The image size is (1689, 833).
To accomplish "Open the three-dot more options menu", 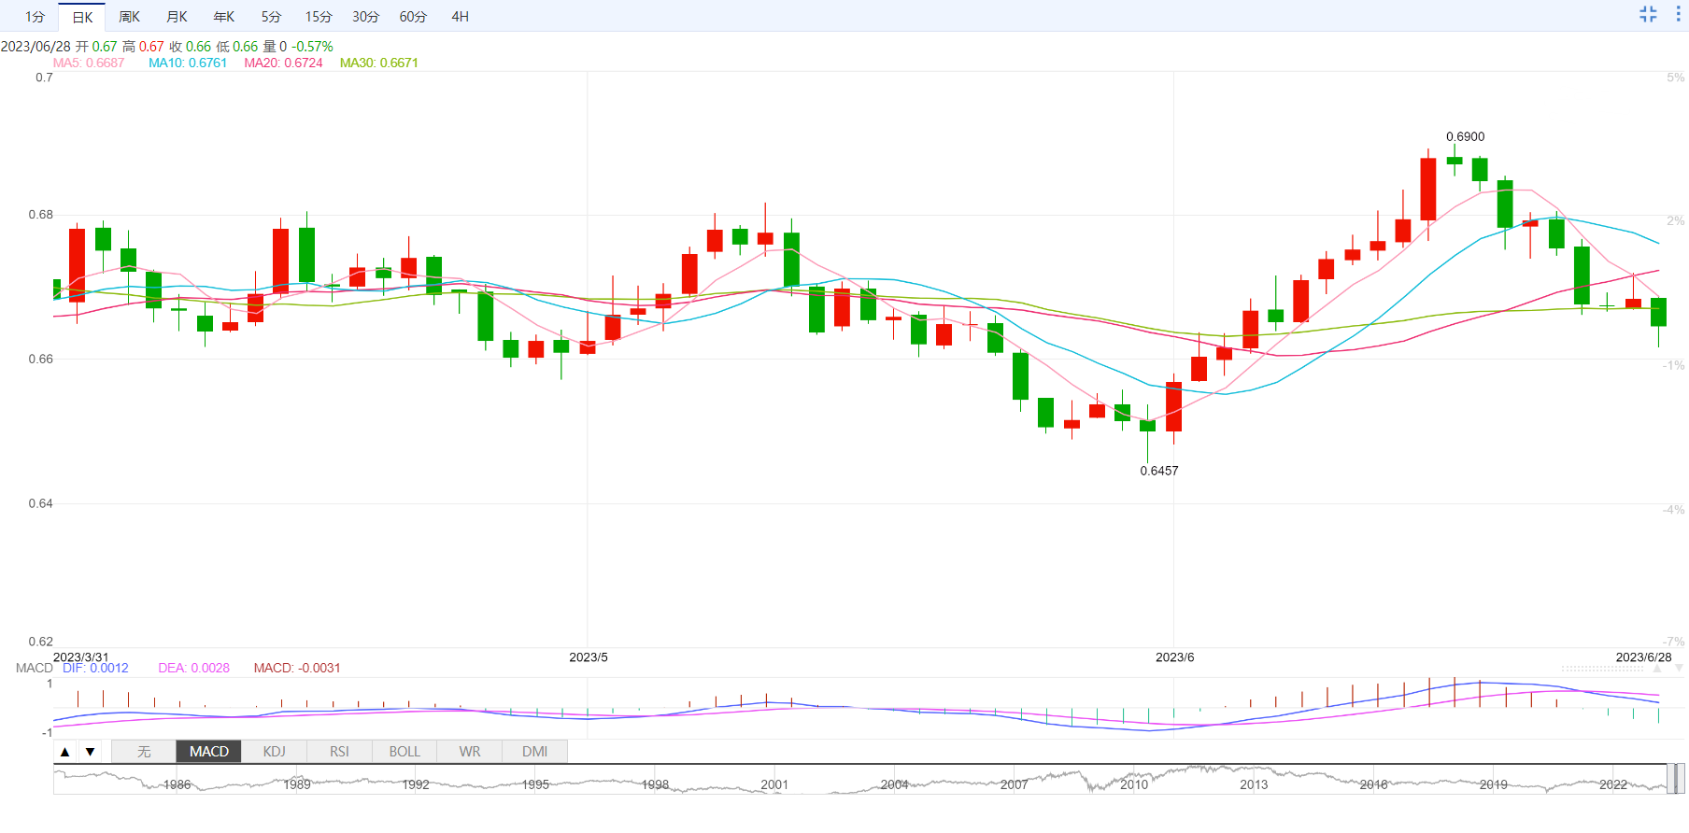I will click(x=1679, y=14).
